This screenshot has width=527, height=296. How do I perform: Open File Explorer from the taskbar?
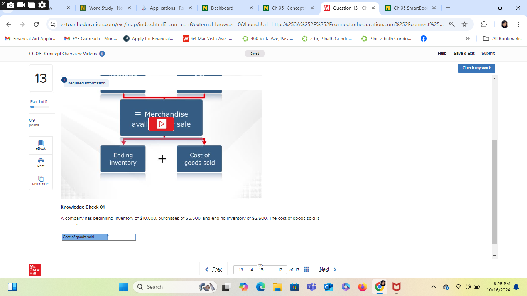(x=278, y=287)
